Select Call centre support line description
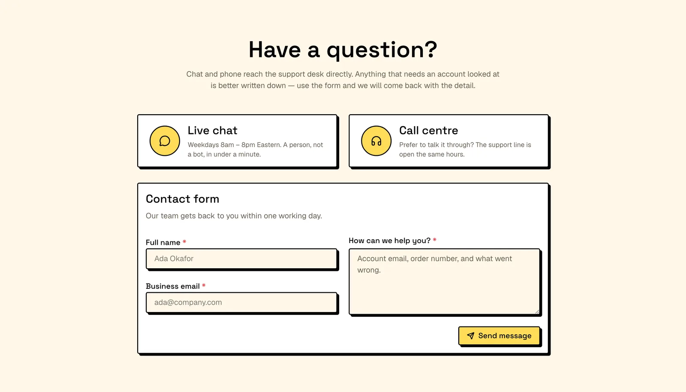This screenshot has width=686, height=392. point(465,149)
